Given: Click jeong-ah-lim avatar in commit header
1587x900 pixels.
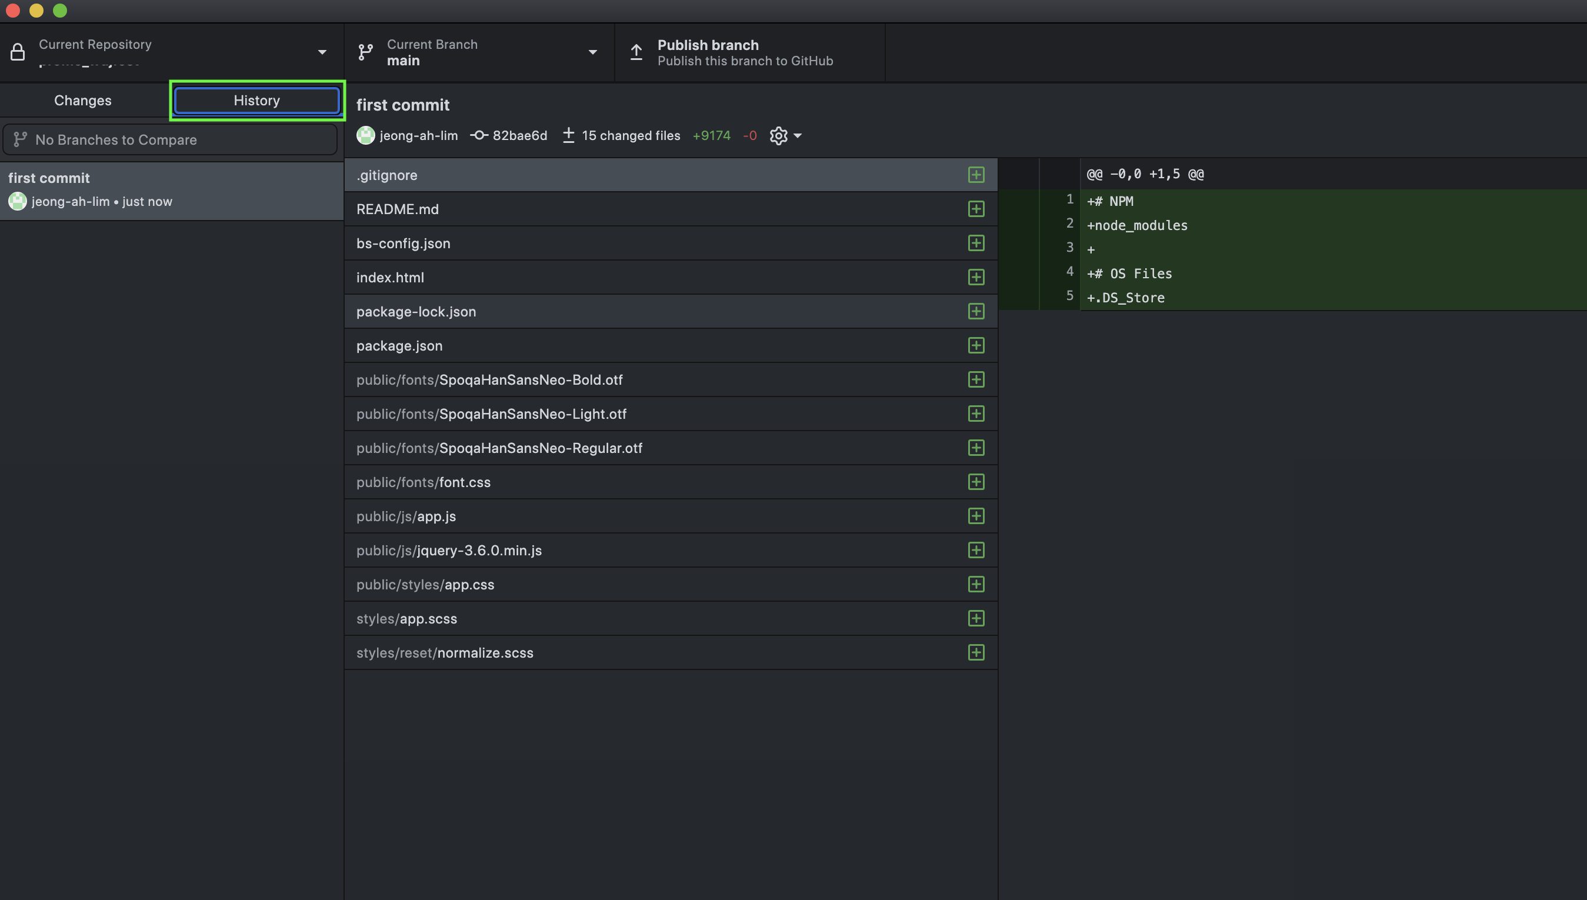Looking at the screenshot, I should pyautogui.click(x=365, y=135).
